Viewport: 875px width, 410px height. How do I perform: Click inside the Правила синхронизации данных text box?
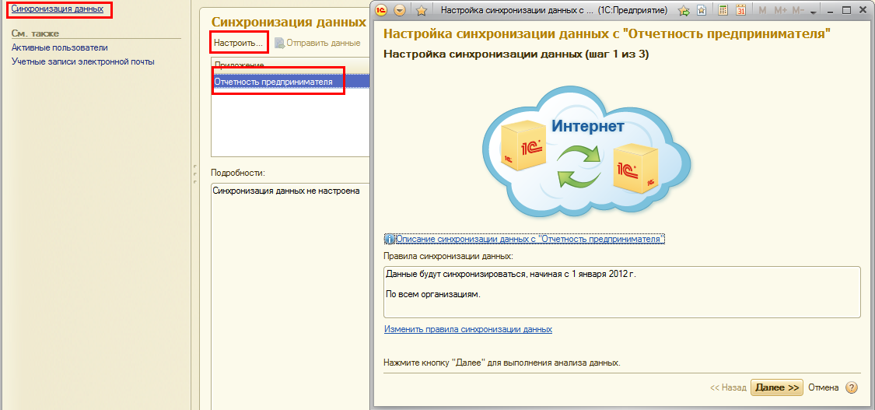(622, 293)
